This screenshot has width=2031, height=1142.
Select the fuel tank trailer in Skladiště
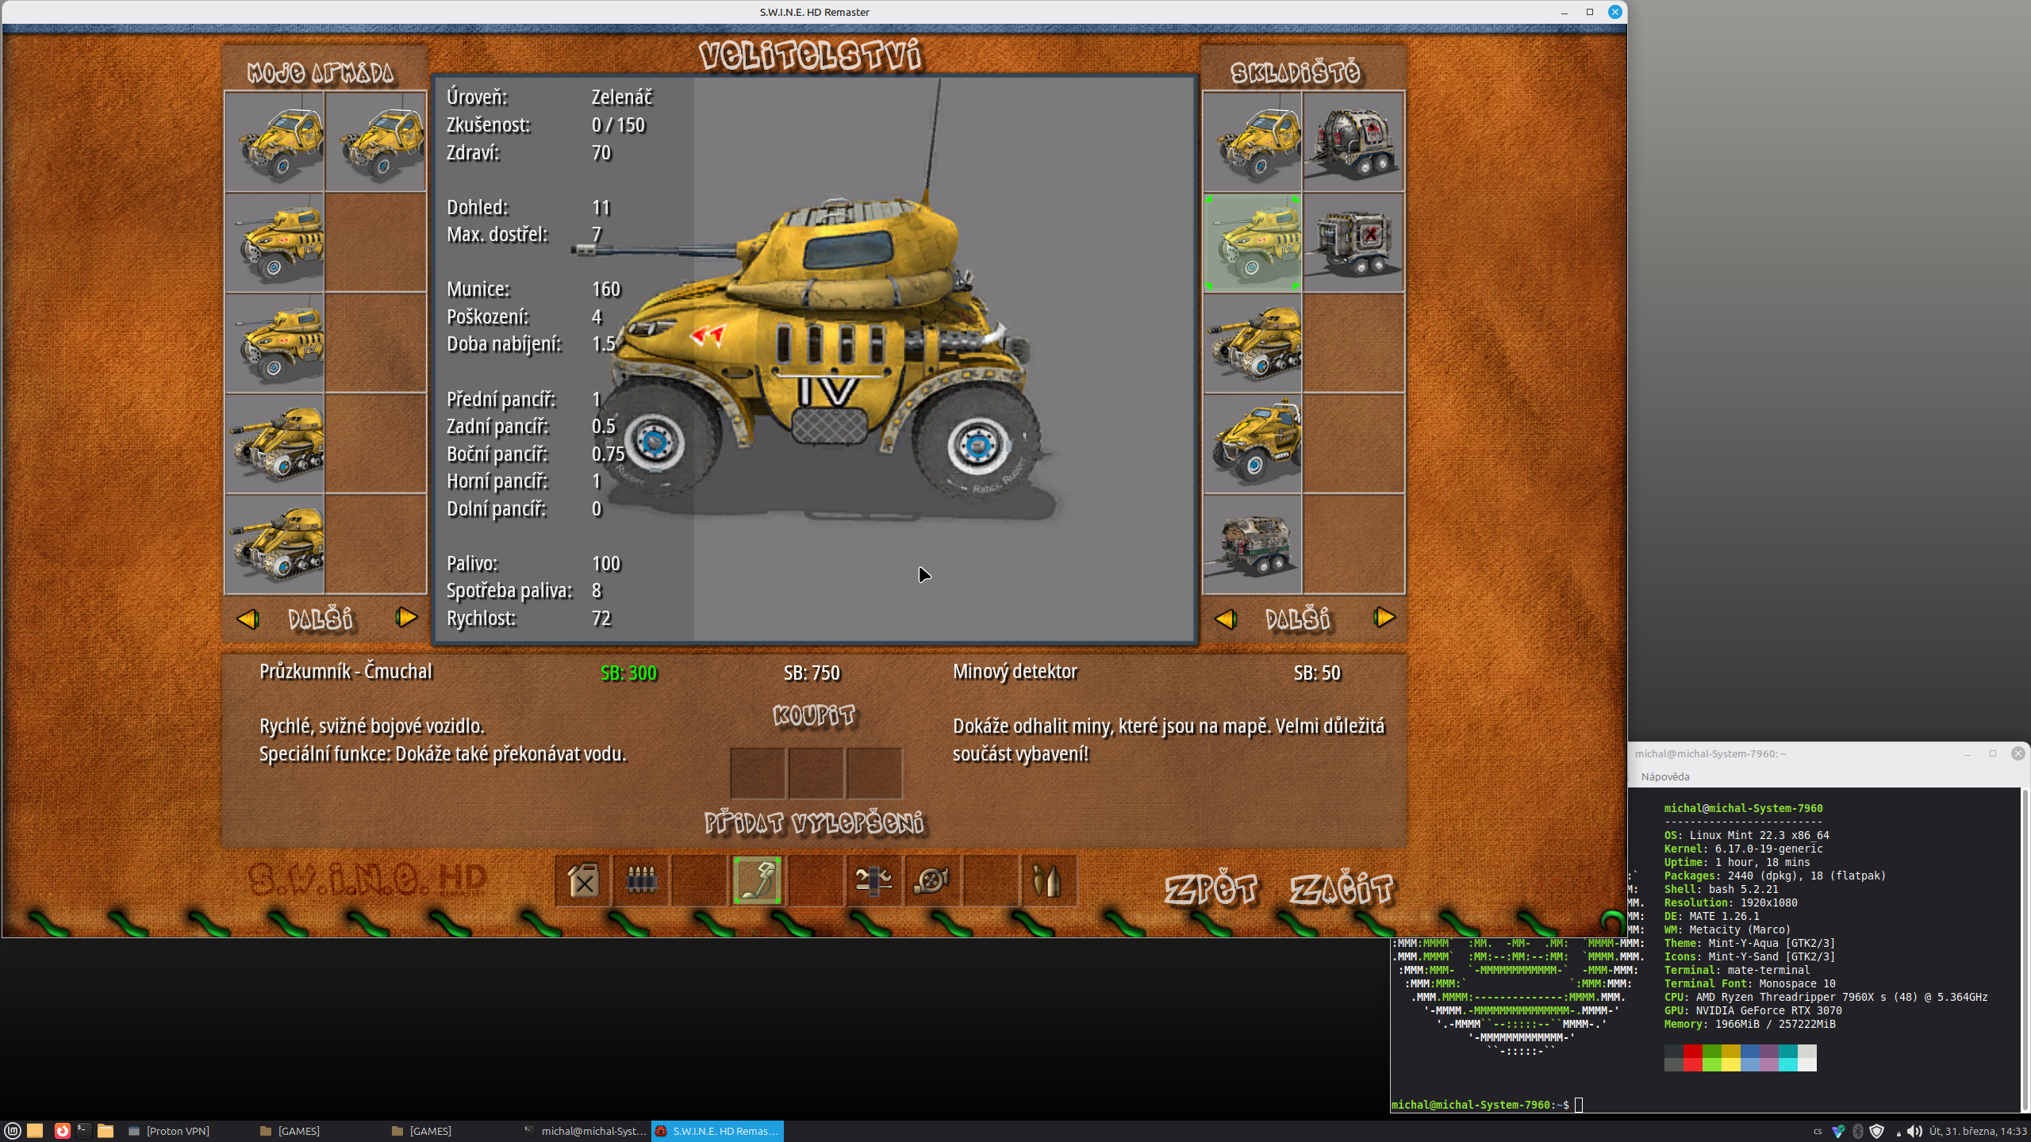[1353, 143]
